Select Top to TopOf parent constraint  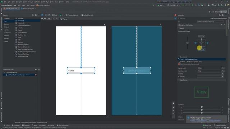pyautogui.click(x=202, y=59)
